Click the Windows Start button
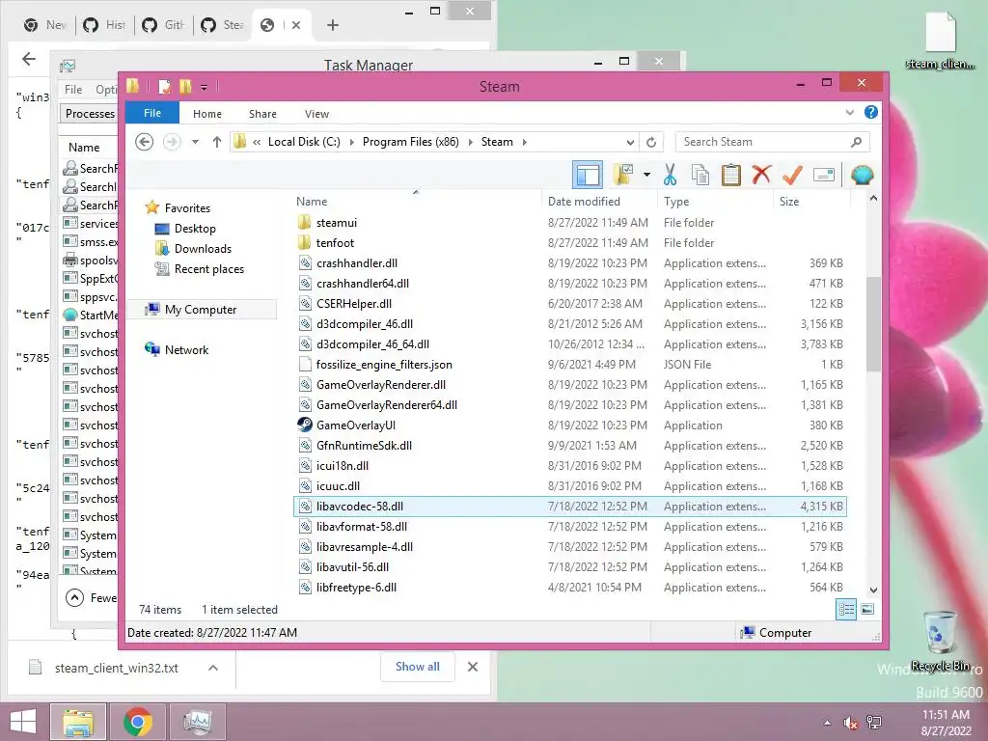 tap(23, 722)
